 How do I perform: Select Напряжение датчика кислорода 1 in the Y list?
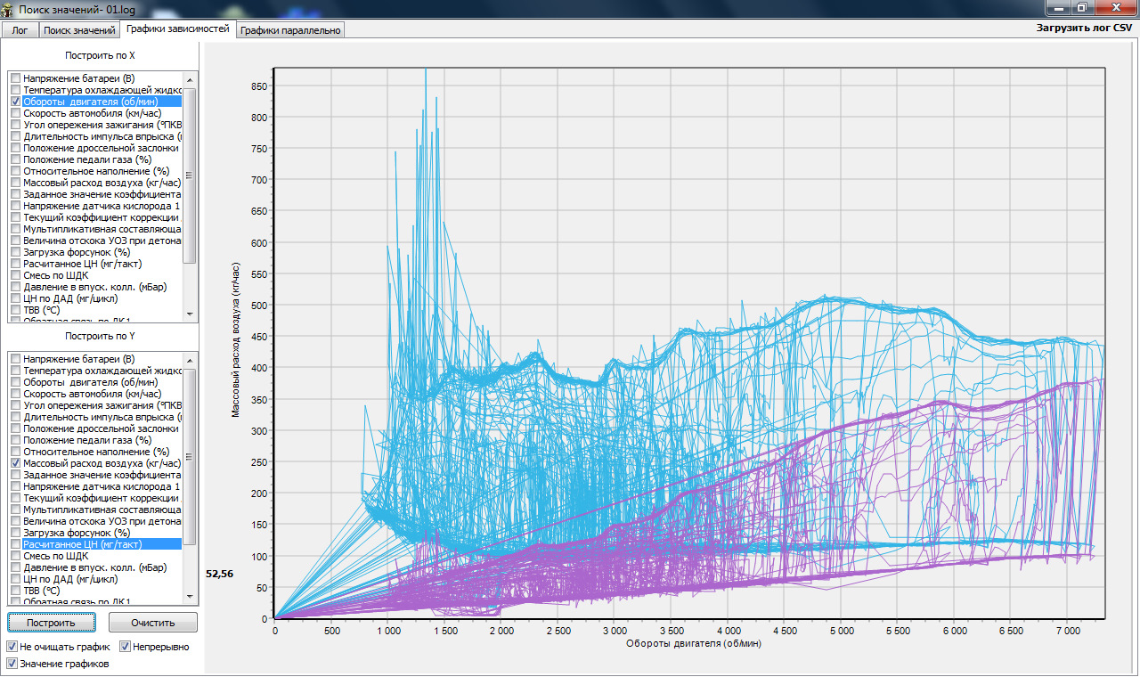102,486
